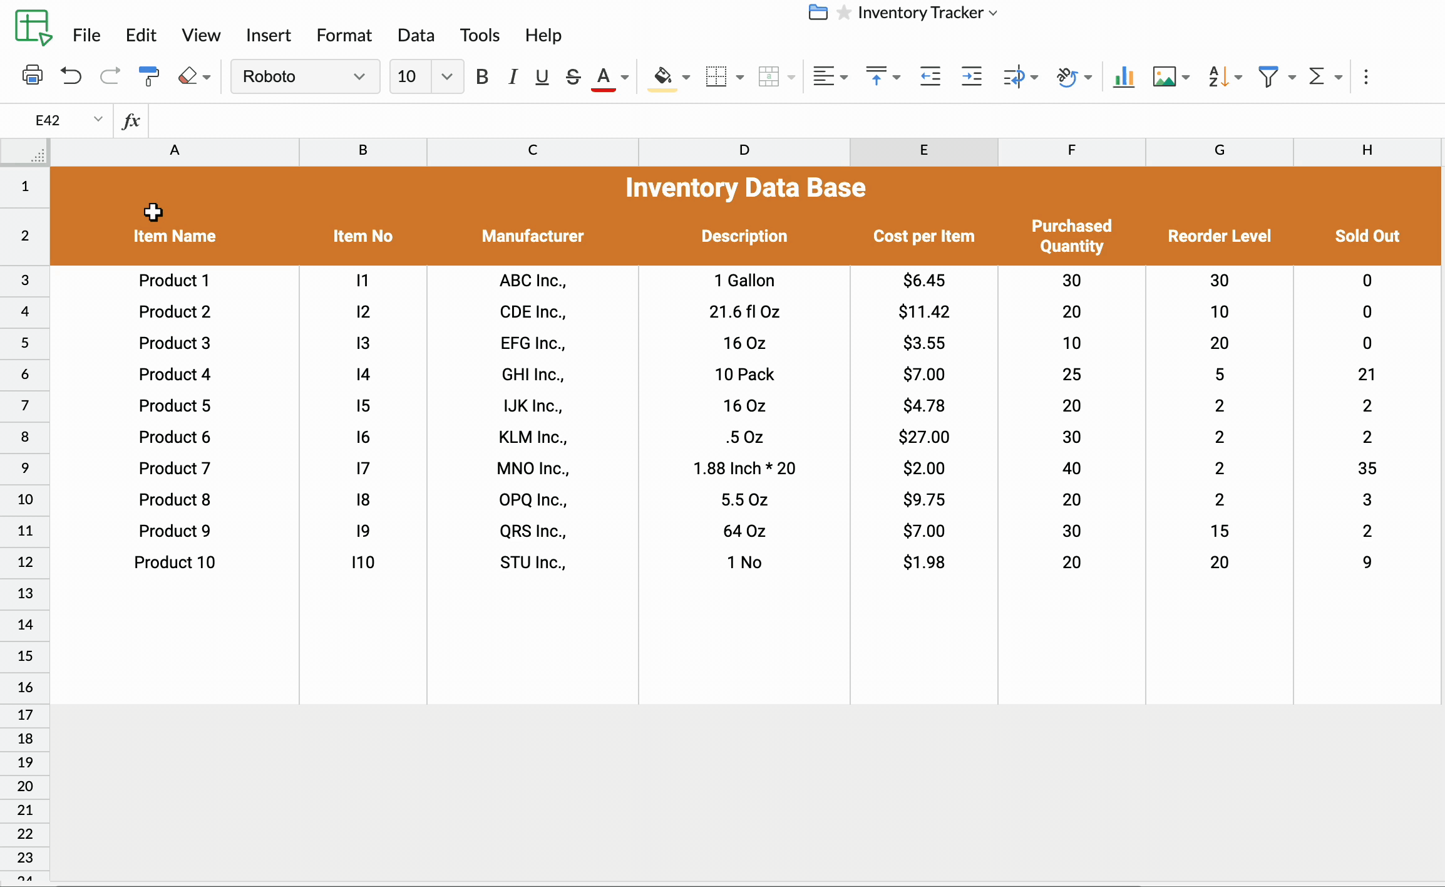Click the horizontal align icon
The width and height of the screenshot is (1445, 887).
tap(823, 76)
